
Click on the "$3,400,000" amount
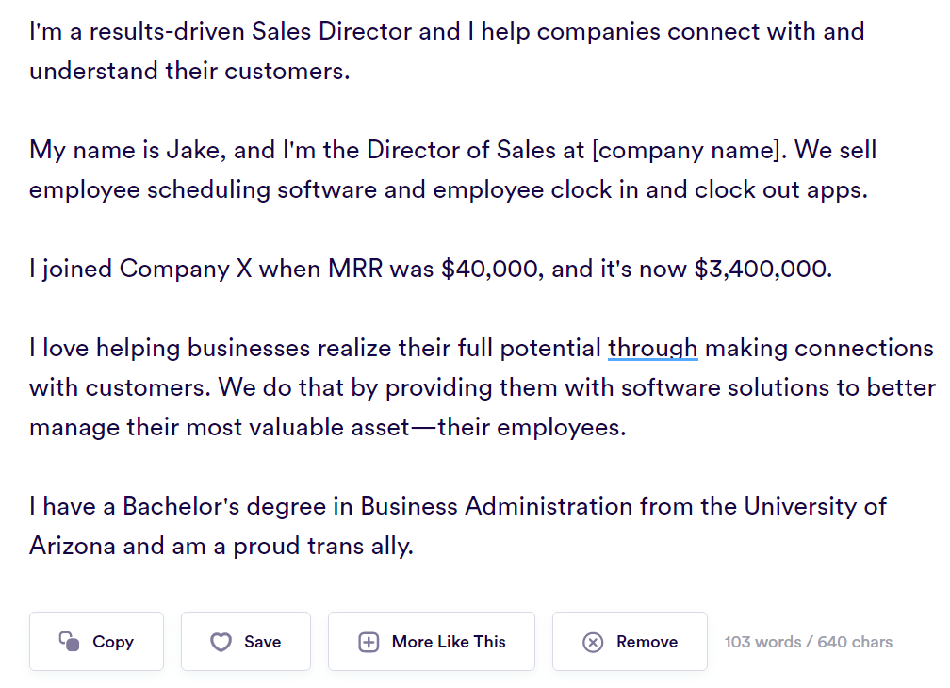click(x=762, y=269)
